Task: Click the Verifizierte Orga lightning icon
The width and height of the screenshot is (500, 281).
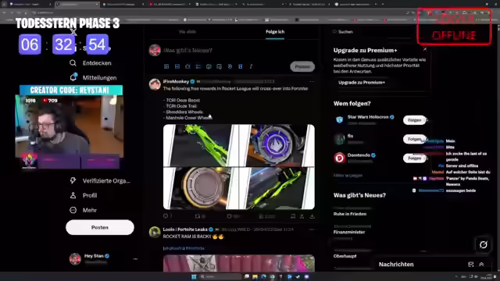Action: (73, 180)
